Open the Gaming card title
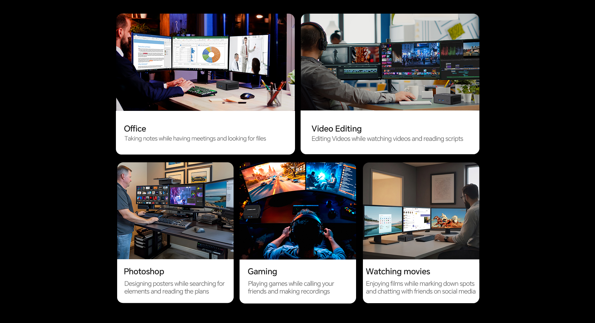The image size is (595, 323). point(262,271)
